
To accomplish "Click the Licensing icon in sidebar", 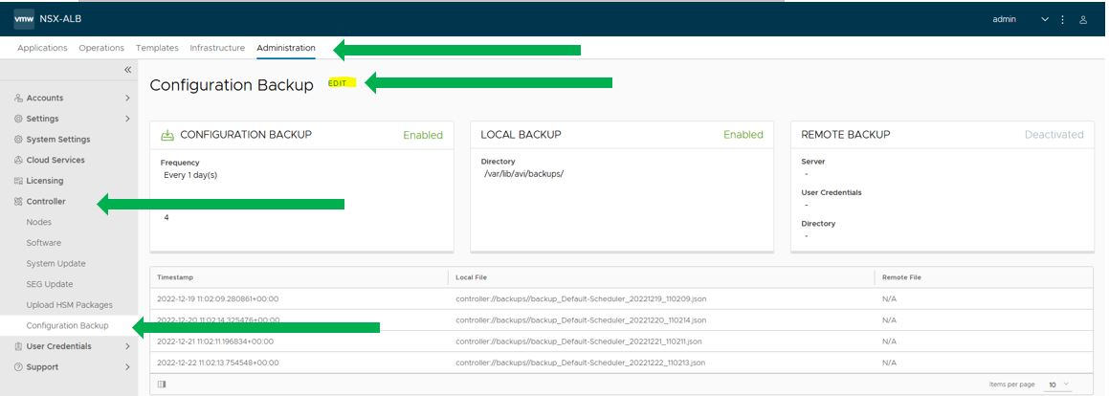I will pos(18,181).
